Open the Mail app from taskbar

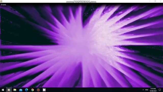[x=21, y=90]
